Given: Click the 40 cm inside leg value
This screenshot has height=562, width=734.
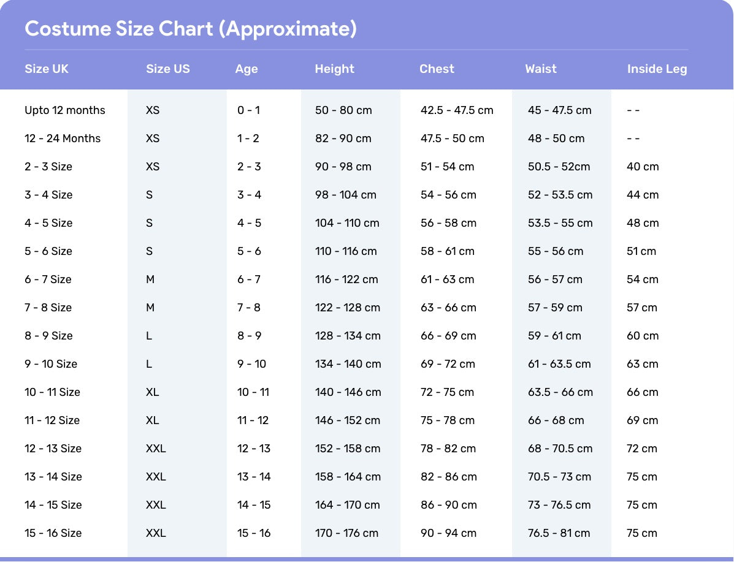Looking at the screenshot, I should pyautogui.click(x=643, y=167).
